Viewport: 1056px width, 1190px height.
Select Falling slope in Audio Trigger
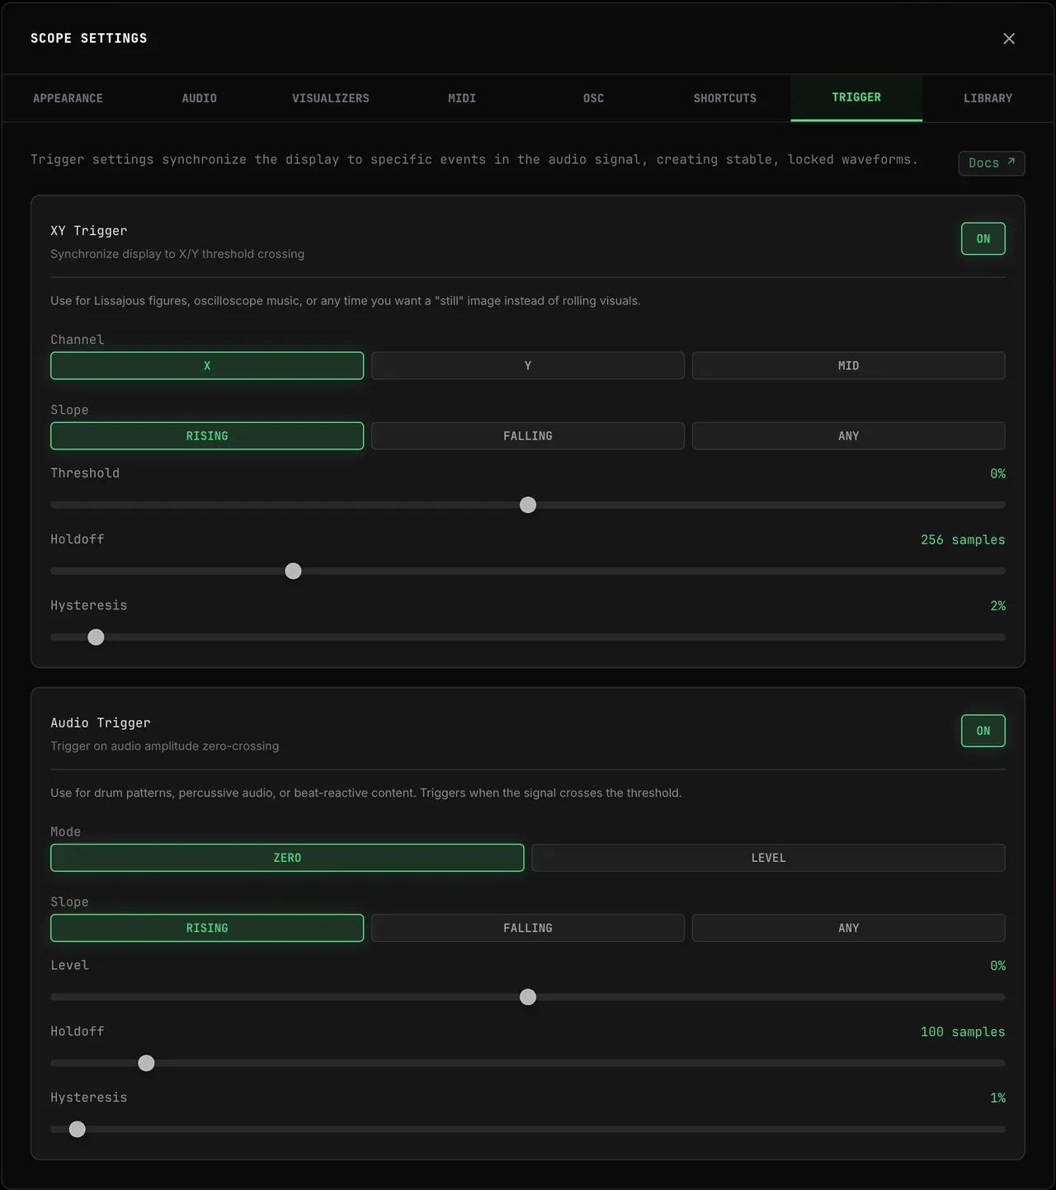[x=528, y=928]
